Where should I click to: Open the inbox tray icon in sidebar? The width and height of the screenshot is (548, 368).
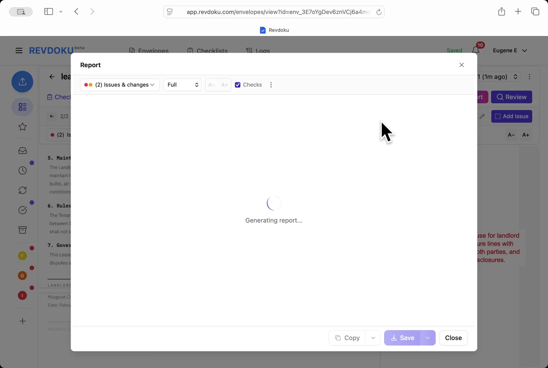pos(22,150)
